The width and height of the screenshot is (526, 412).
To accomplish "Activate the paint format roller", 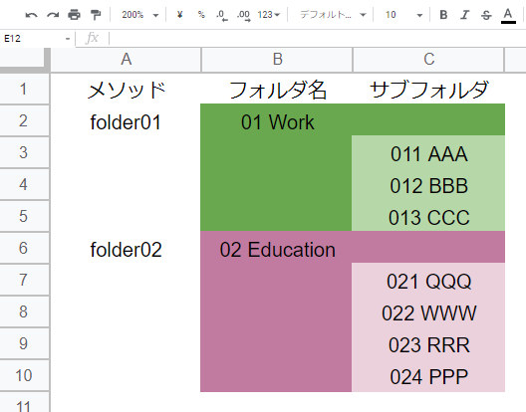I will point(96,15).
